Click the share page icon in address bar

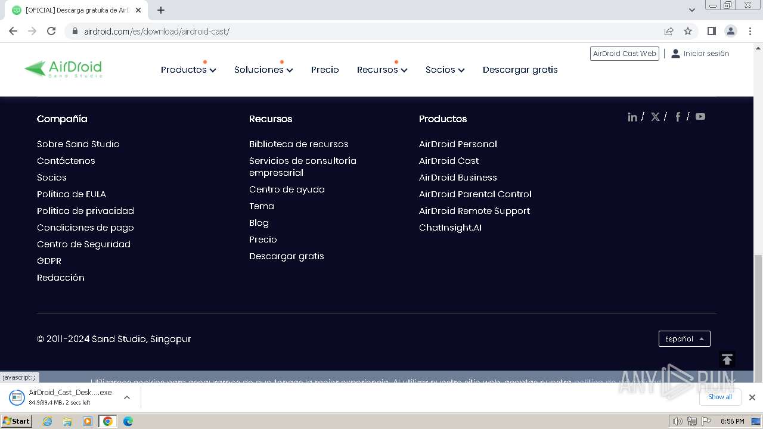point(669,31)
